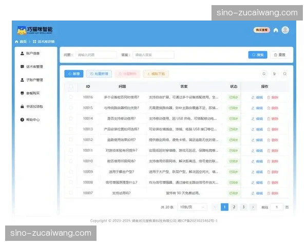Edit row 10016 via 编辑 icon
The width and height of the screenshot is (308, 246).
pyautogui.click(x=257, y=97)
